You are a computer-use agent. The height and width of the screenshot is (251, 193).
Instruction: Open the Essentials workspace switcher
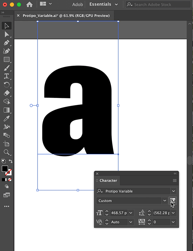104,4
